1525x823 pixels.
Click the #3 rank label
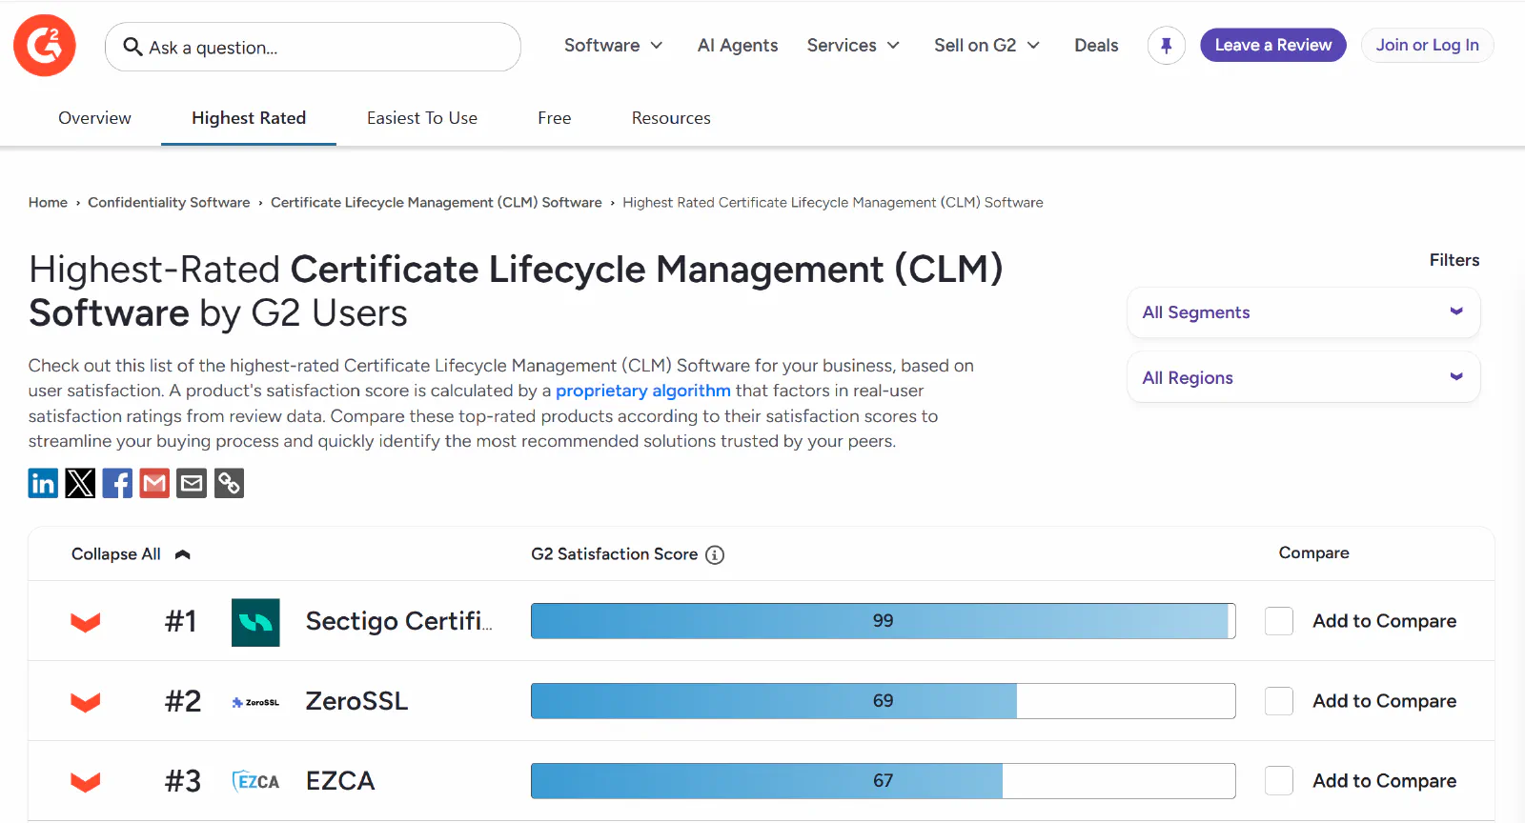pyautogui.click(x=183, y=781)
